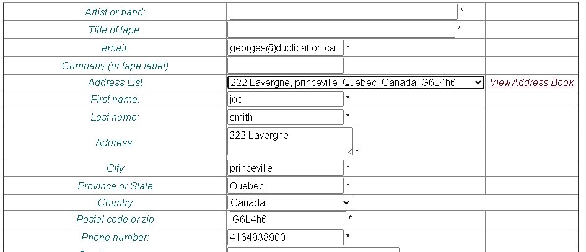Focus the Address text area
This screenshot has width=586, height=252.
tap(290, 141)
